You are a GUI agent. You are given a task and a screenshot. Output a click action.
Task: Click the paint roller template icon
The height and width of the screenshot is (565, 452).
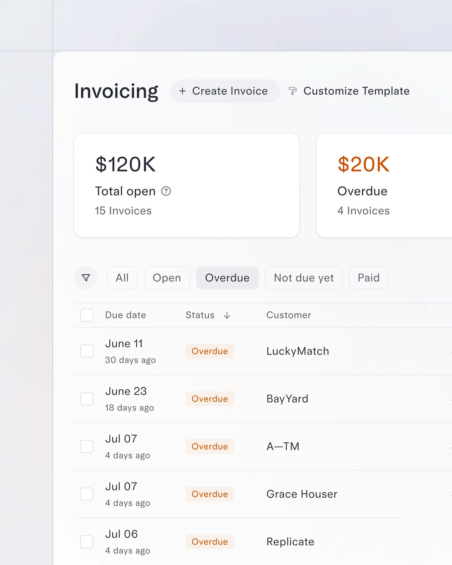pyautogui.click(x=293, y=91)
